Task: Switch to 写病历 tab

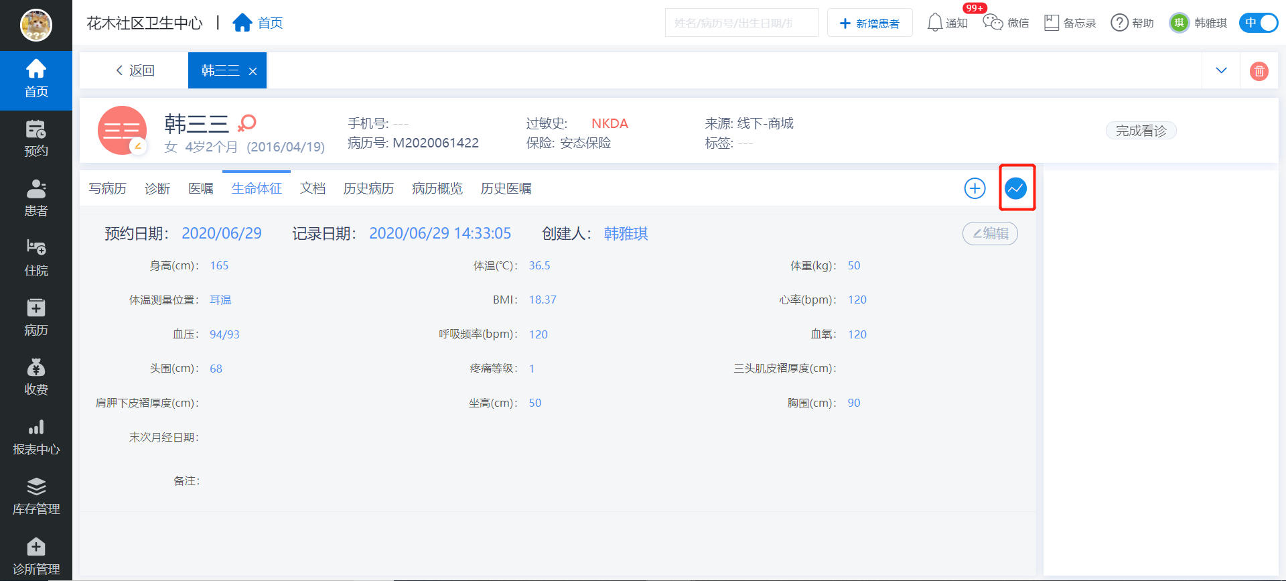Action: click(x=108, y=188)
